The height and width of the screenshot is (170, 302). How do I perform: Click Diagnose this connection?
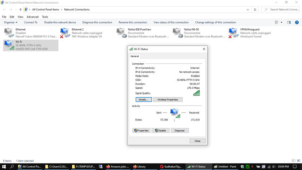coord(97,22)
